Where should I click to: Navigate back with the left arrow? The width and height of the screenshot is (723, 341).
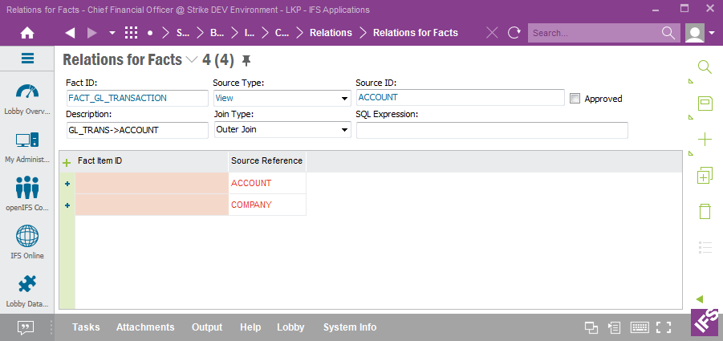[x=70, y=33]
